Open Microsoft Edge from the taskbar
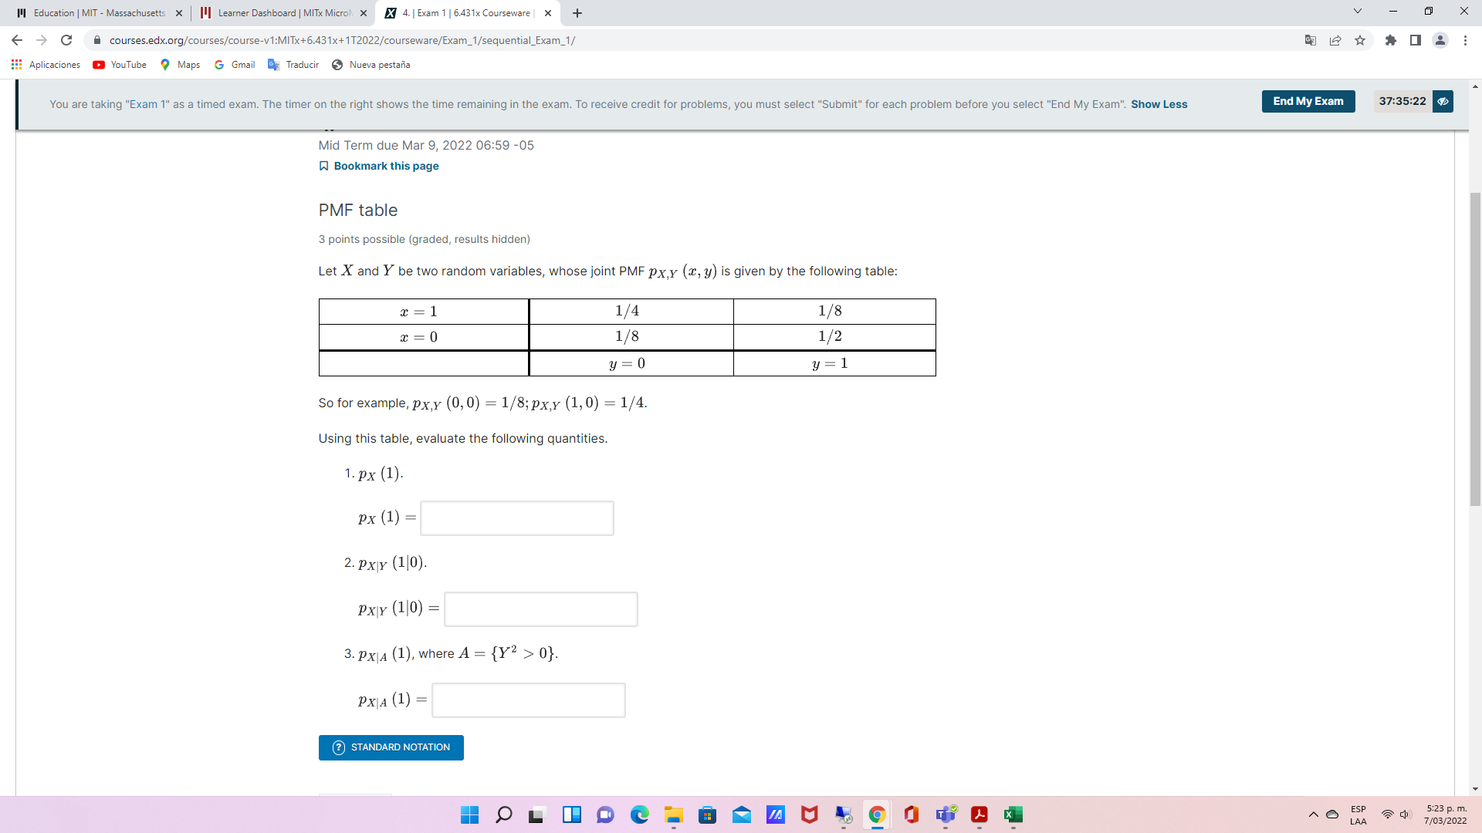1482x833 pixels. coord(640,814)
